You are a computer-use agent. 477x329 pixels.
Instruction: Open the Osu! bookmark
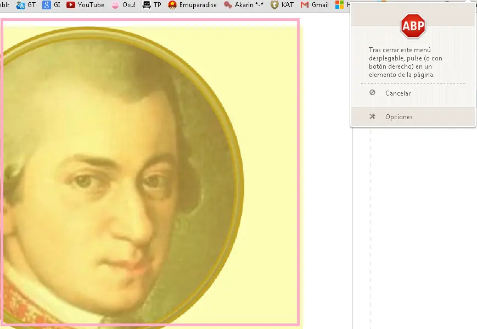pos(124,5)
